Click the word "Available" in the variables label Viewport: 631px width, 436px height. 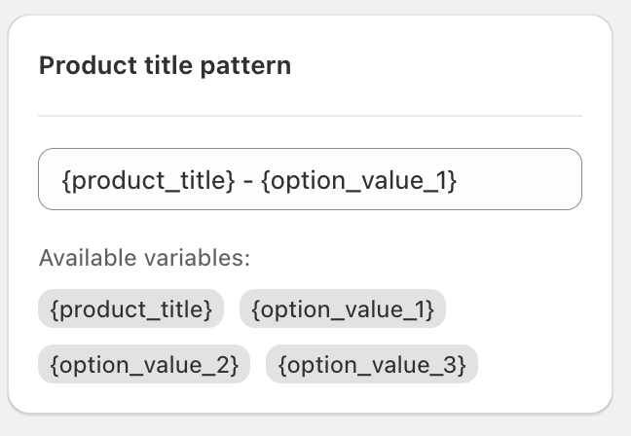[82, 259]
